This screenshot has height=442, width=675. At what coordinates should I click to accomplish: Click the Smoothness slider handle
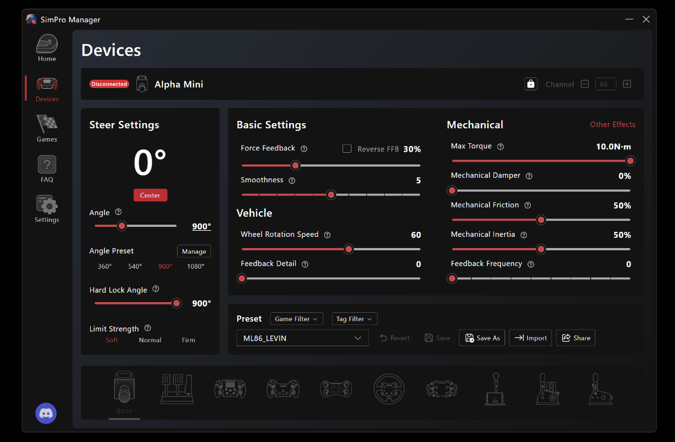(331, 195)
